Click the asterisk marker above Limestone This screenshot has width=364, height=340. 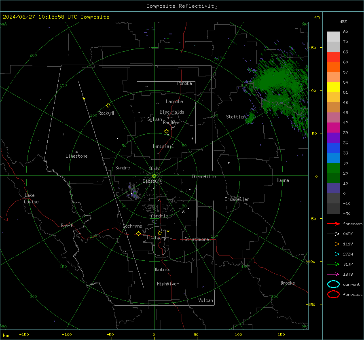76,152
